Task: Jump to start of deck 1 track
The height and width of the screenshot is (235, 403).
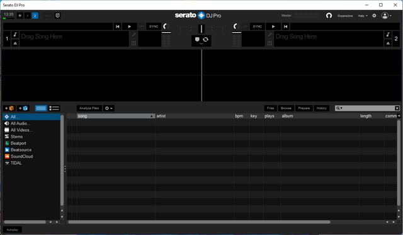Action: tap(117, 26)
